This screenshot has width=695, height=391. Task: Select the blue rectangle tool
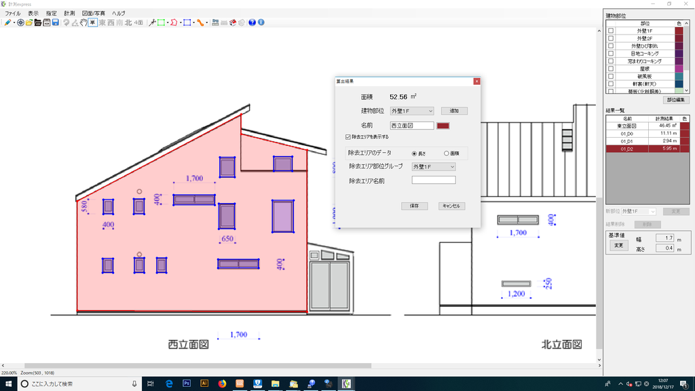click(187, 22)
